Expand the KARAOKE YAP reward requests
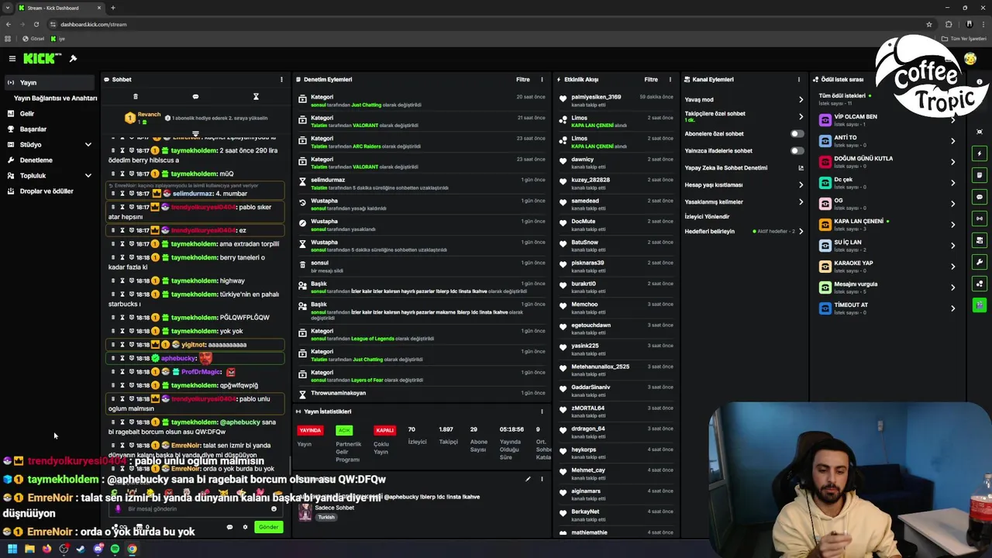The width and height of the screenshot is (992, 558). (x=952, y=267)
